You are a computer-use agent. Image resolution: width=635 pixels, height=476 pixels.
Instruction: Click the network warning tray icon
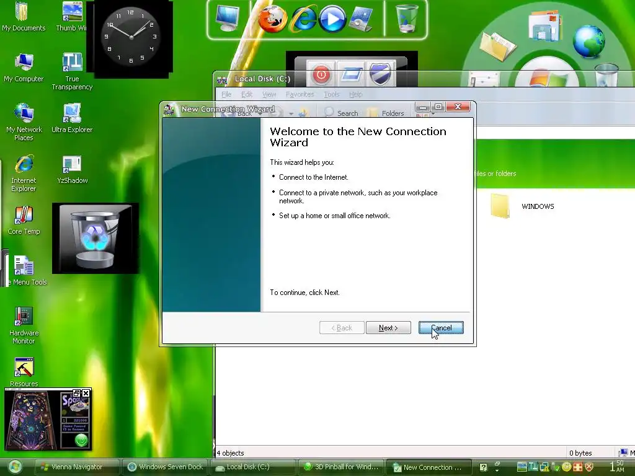(x=544, y=467)
